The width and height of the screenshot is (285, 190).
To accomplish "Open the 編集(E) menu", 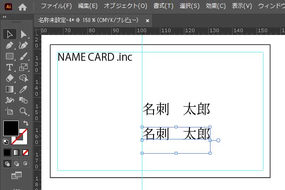I will tap(88, 6).
